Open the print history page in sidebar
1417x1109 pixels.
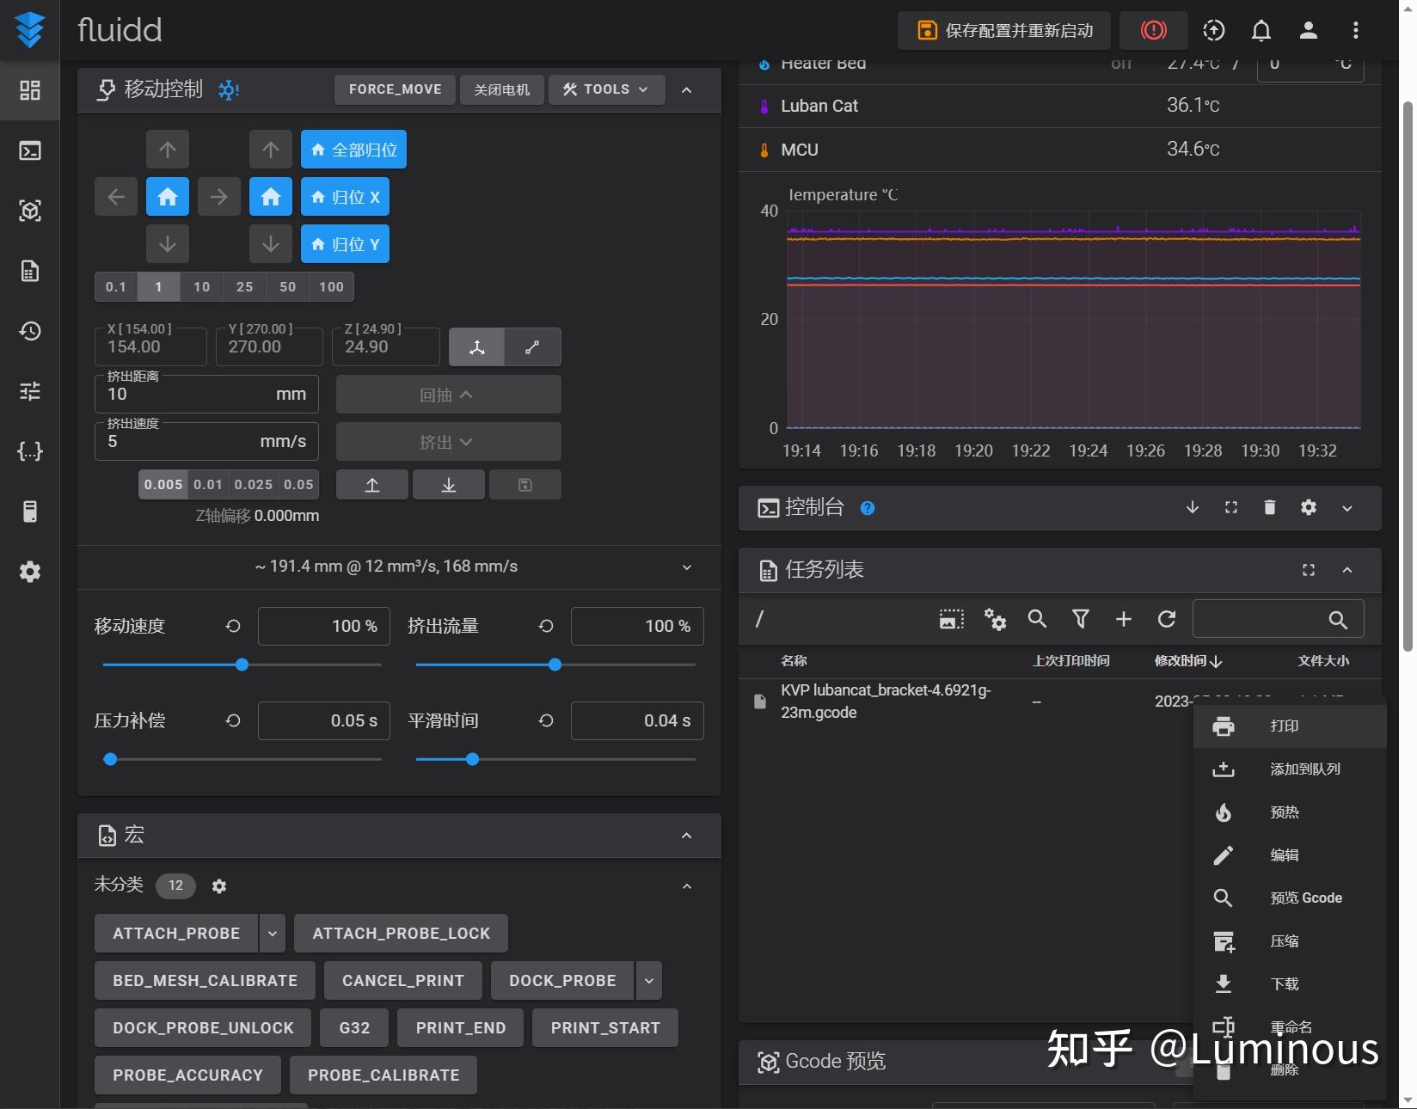pos(30,331)
